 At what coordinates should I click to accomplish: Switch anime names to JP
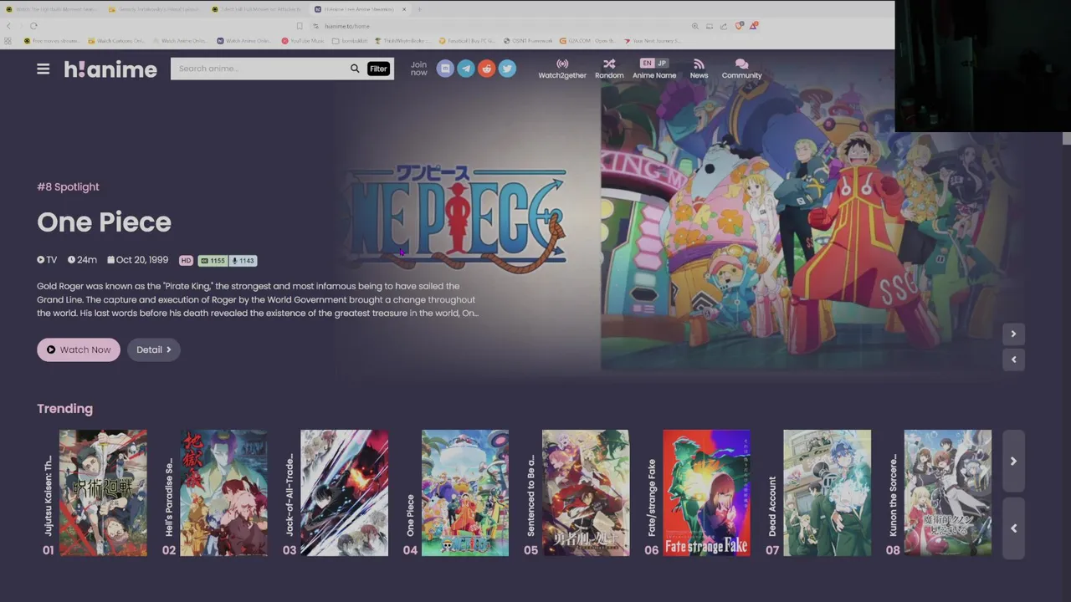662,64
